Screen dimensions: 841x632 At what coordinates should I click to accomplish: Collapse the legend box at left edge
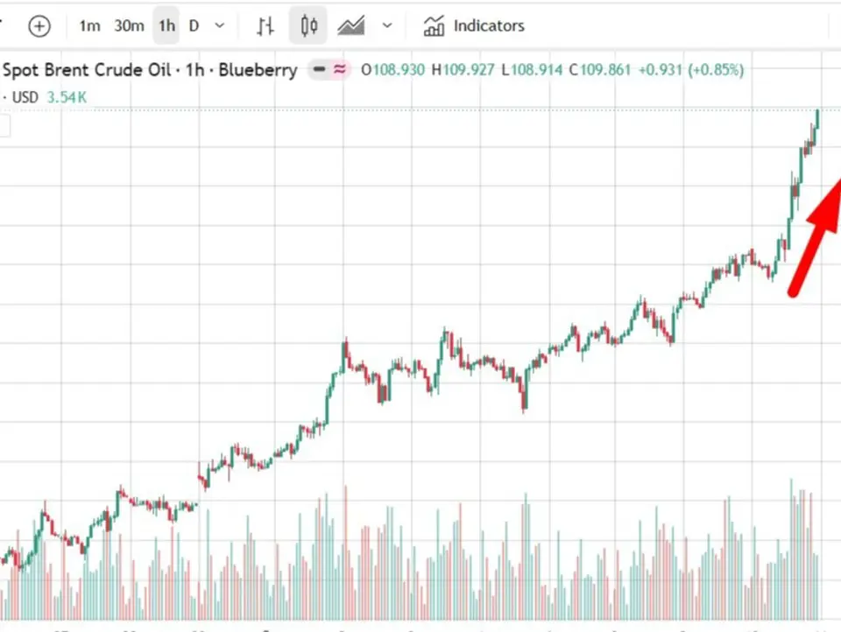(x=4, y=127)
